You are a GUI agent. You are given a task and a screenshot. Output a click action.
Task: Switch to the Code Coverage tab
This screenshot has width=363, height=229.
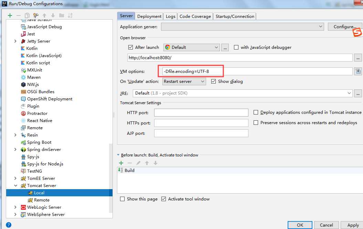195,17
